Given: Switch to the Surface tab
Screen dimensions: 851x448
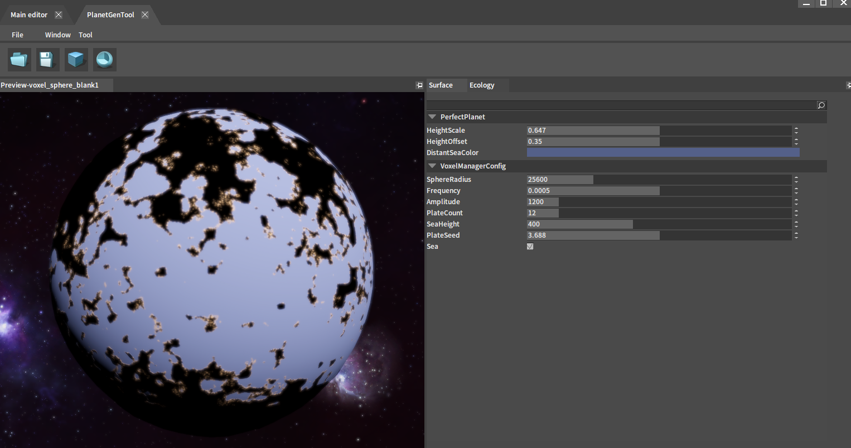Looking at the screenshot, I should pos(441,85).
